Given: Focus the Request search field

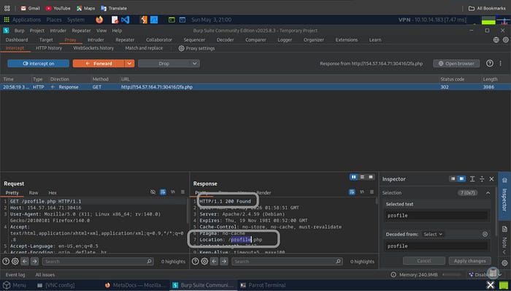Looking at the screenshot, I should pyautogui.click(x=98, y=261).
